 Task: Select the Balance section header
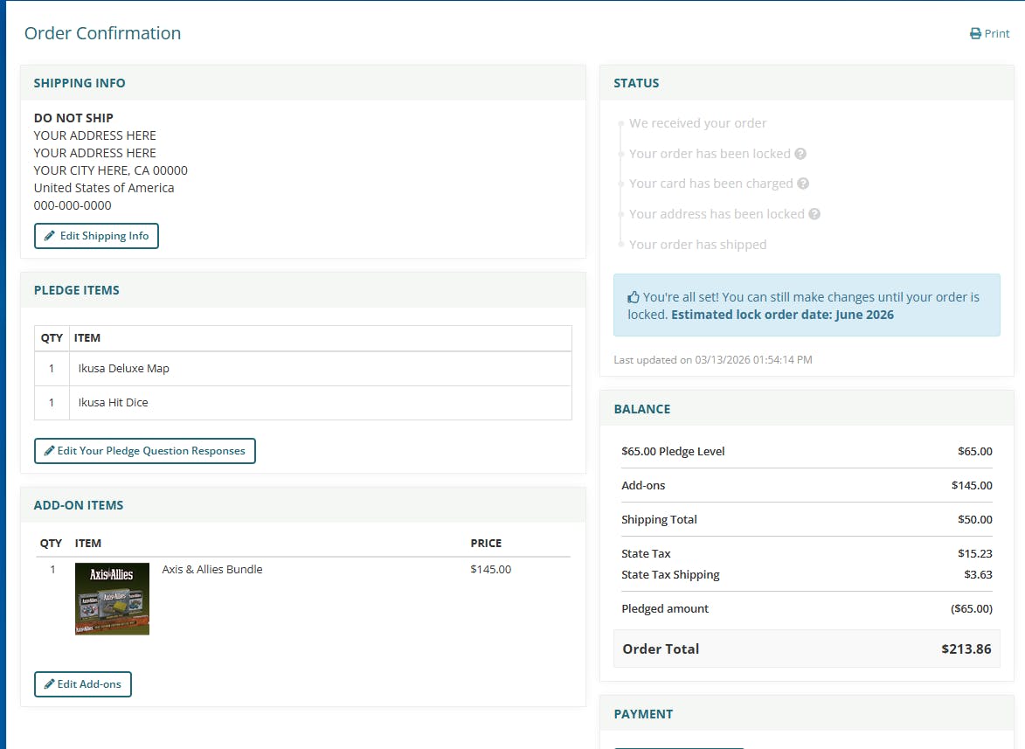click(642, 409)
